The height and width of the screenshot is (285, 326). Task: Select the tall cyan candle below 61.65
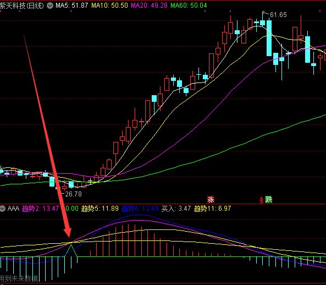tap(269, 38)
